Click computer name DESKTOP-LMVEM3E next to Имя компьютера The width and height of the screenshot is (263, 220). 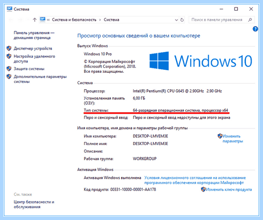(x=150, y=136)
